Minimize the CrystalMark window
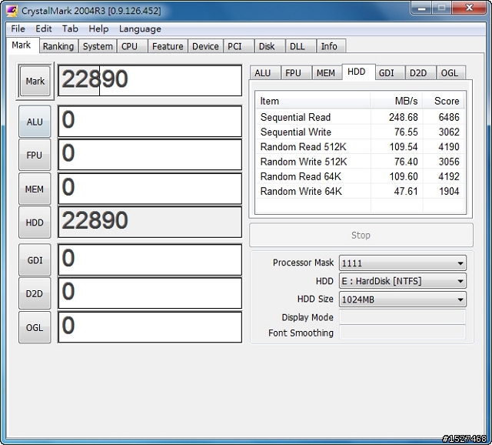This screenshot has width=492, height=445. tap(421, 8)
